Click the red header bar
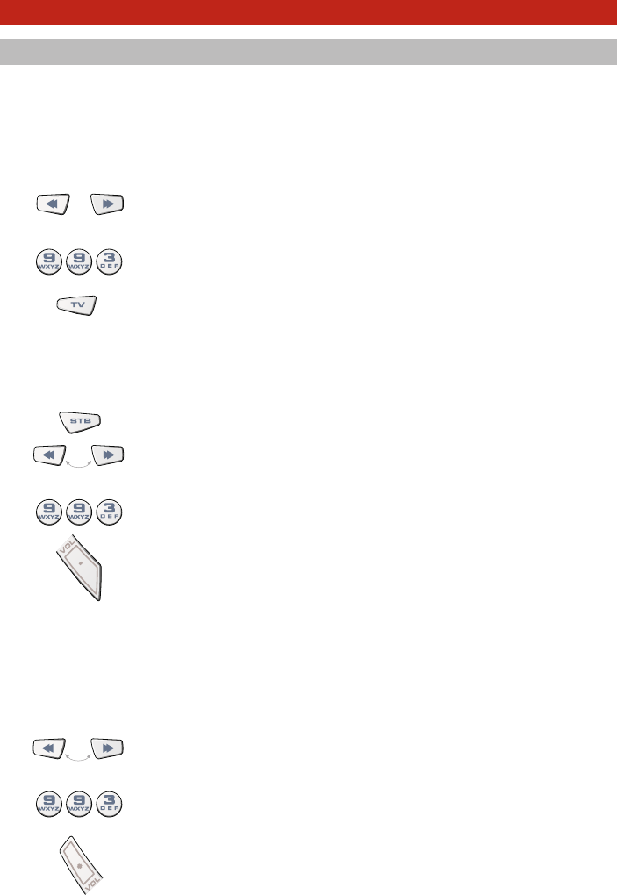This screenshot has height=895, width=617. click(x=308, y=12)
